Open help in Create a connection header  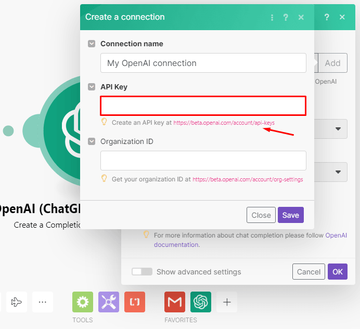286,17
